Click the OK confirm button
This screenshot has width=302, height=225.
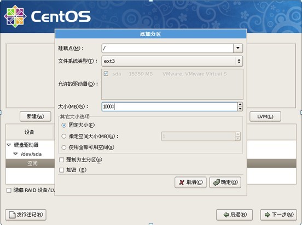pyautogui.click(x=225, y=182)
